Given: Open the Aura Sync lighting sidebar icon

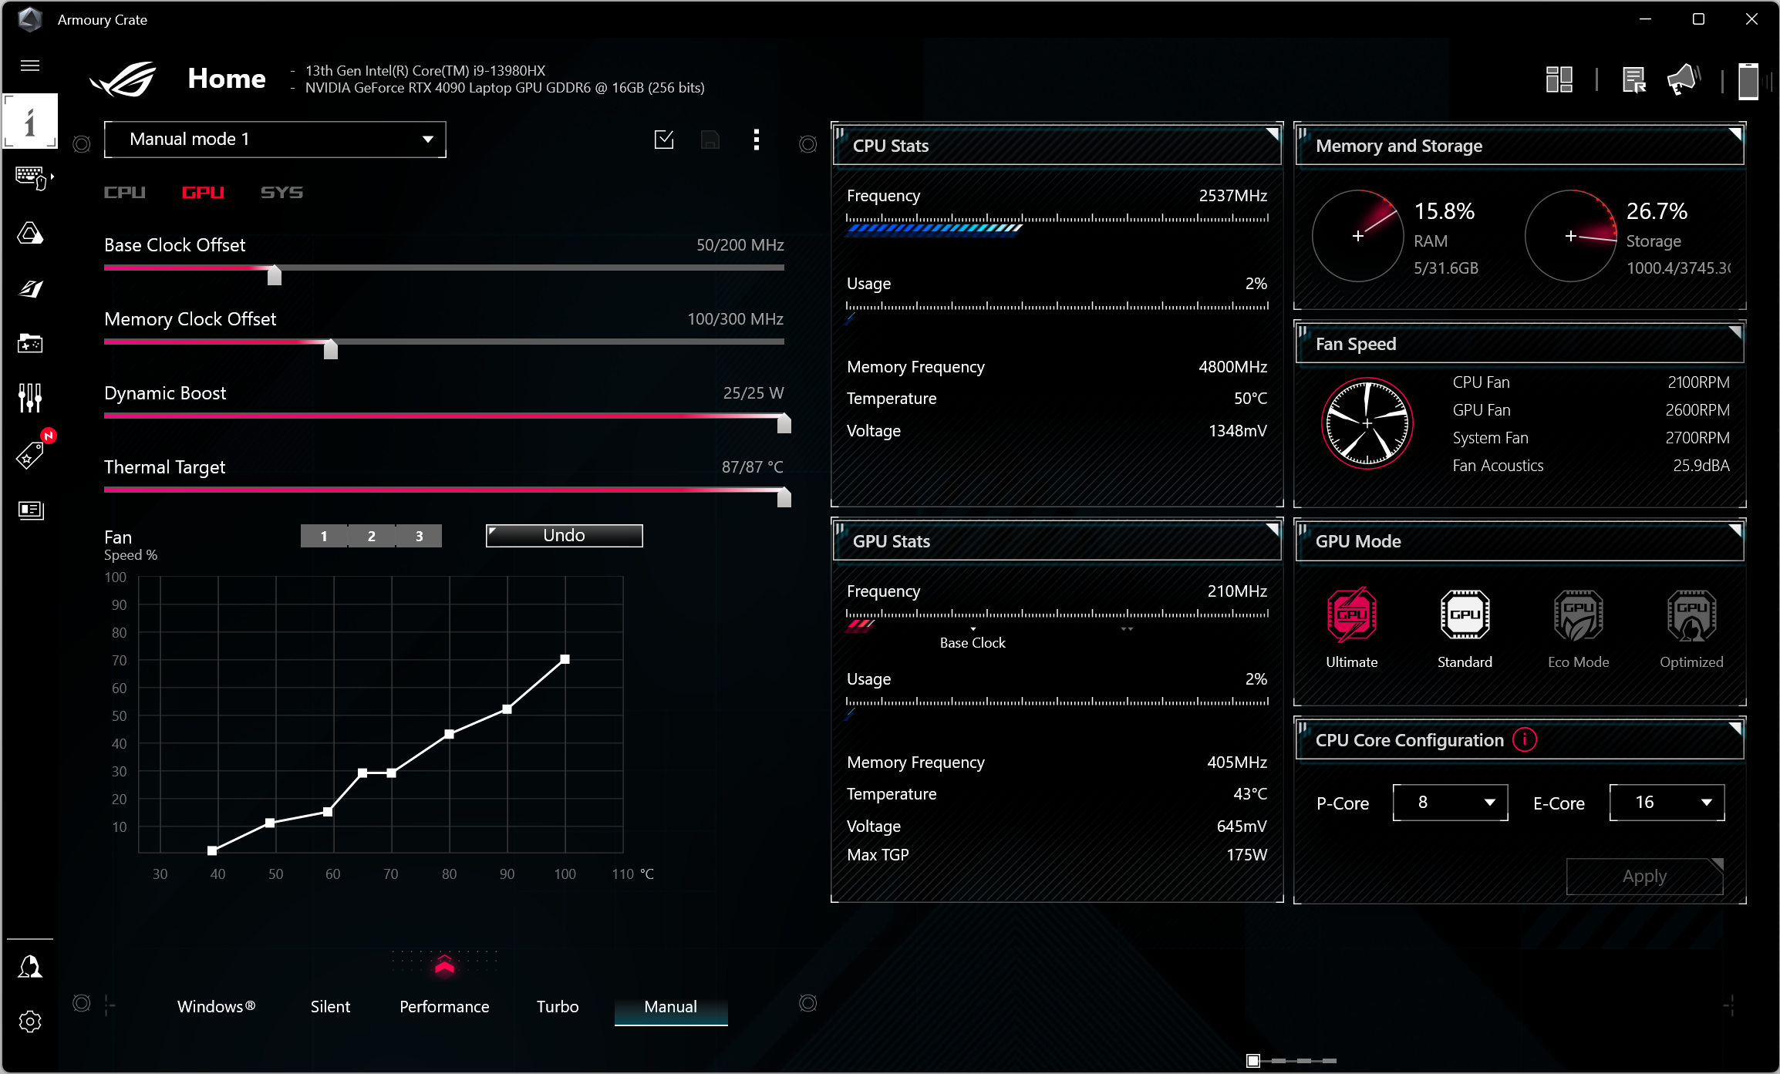Looking at the screenshot, I should point(30,233).
